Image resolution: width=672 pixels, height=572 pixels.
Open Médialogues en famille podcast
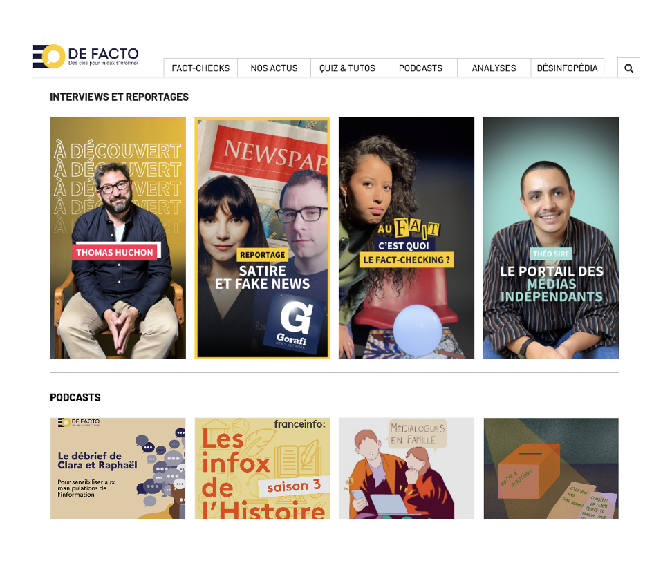click(407, 468)
